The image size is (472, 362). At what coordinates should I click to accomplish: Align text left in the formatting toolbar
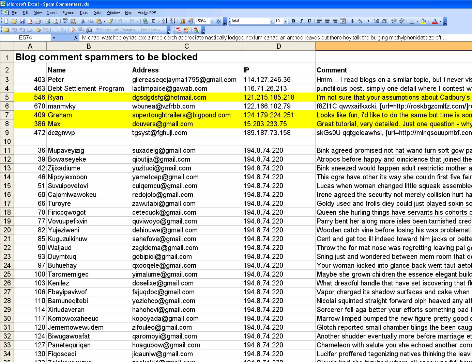tap(319, 21)
